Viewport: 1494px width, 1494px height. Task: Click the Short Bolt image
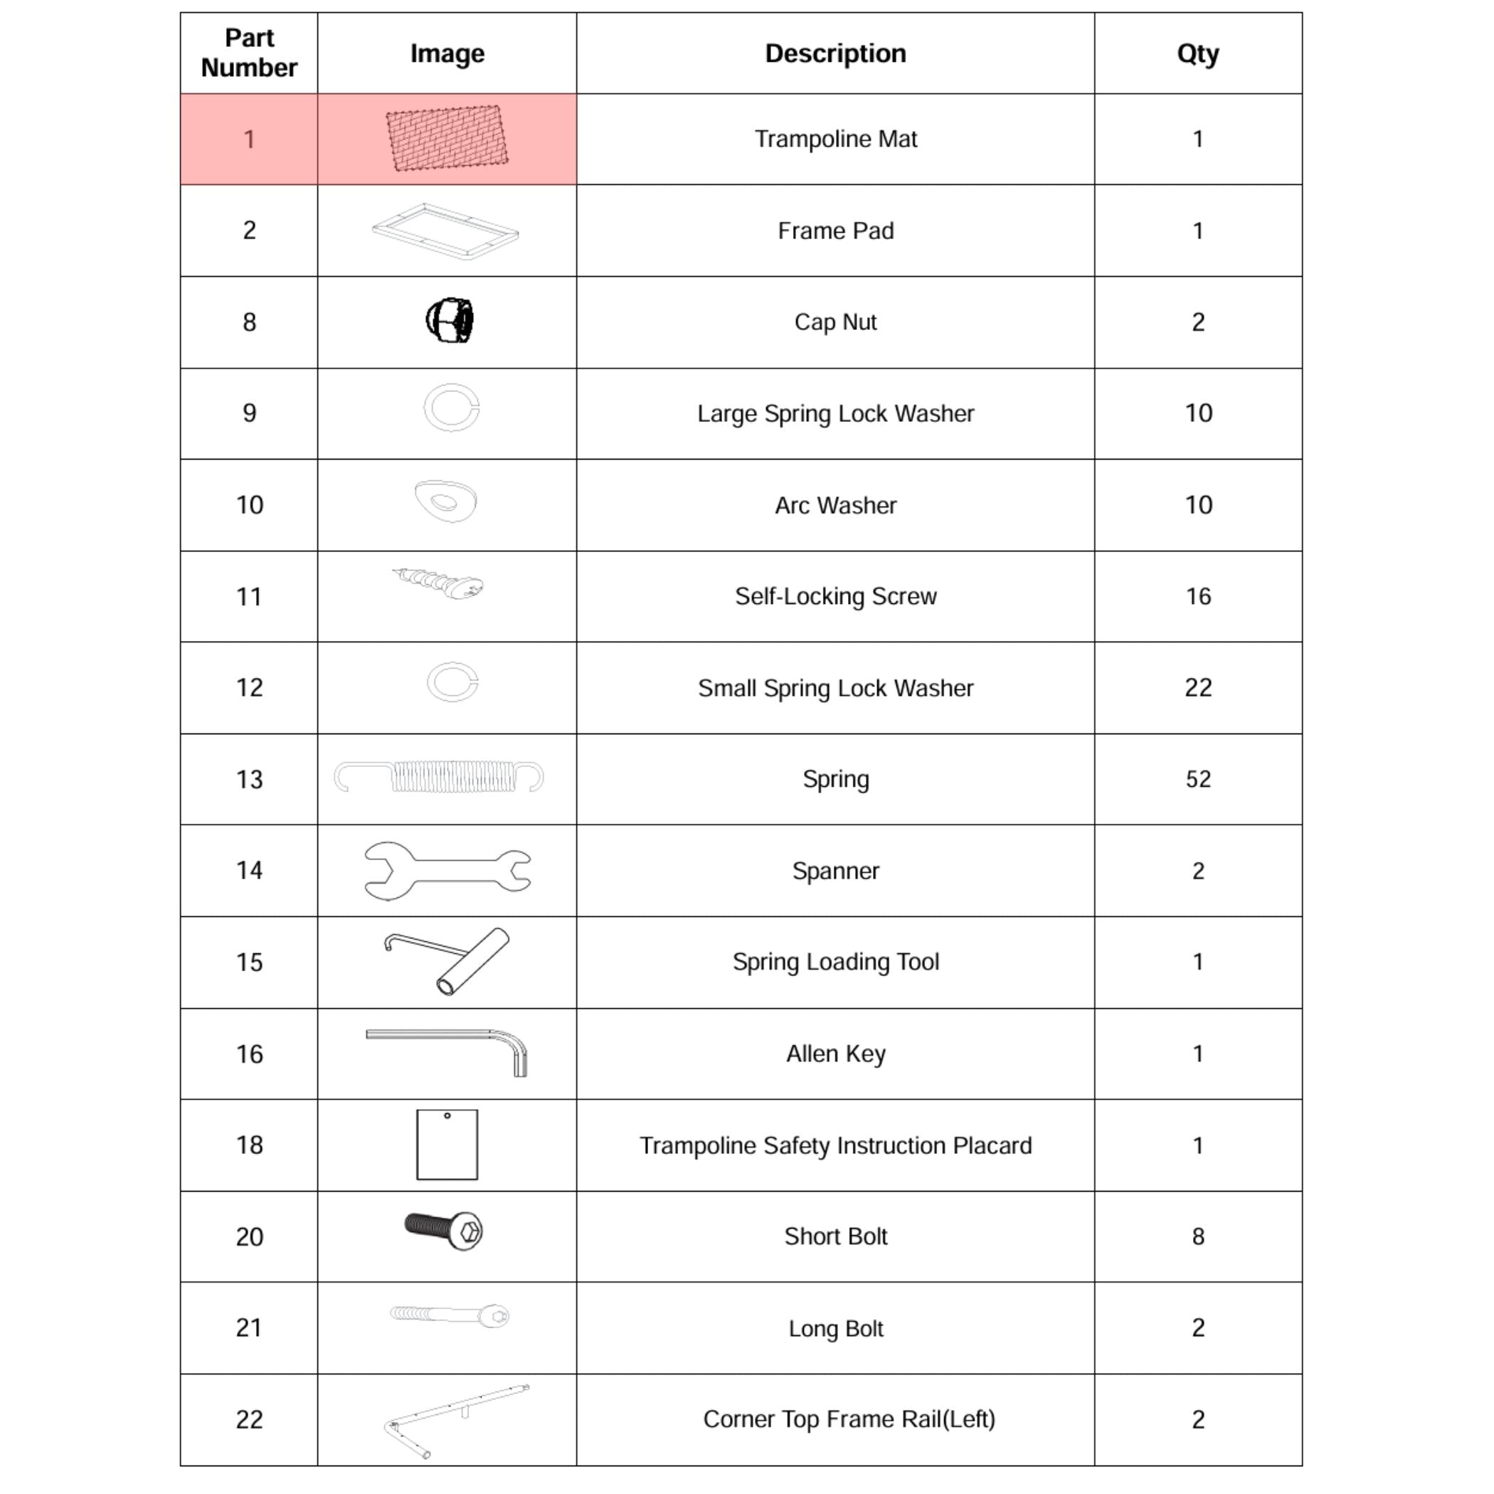tap(444, 1230)
